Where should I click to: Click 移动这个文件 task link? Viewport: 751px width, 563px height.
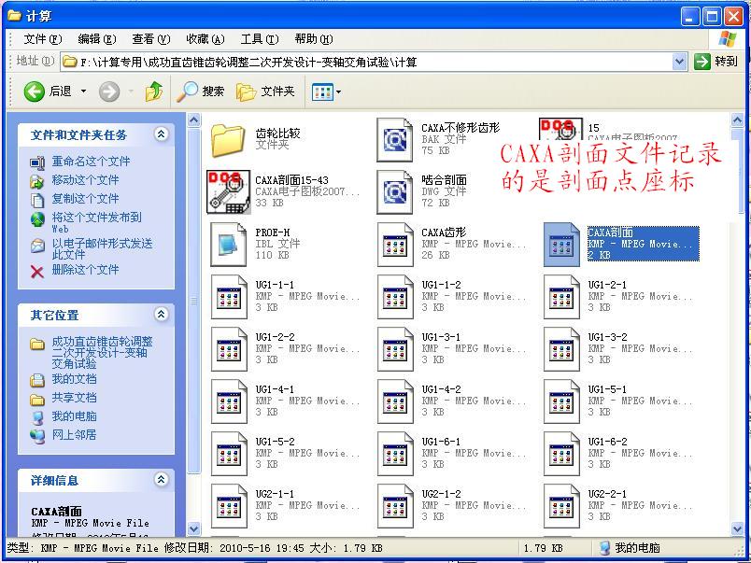coord(85,180)
